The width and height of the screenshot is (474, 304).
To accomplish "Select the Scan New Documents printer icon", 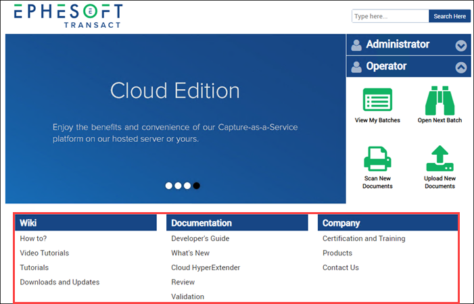I will pyautogui.click(x=377, y=159).
